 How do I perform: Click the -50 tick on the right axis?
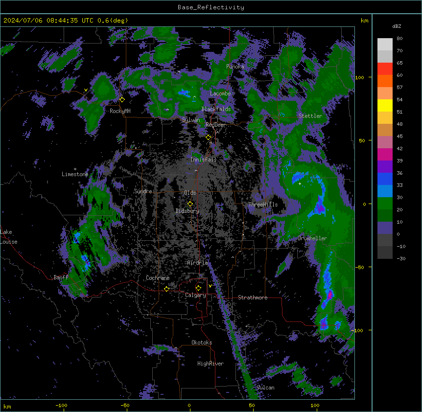(359, 267)
